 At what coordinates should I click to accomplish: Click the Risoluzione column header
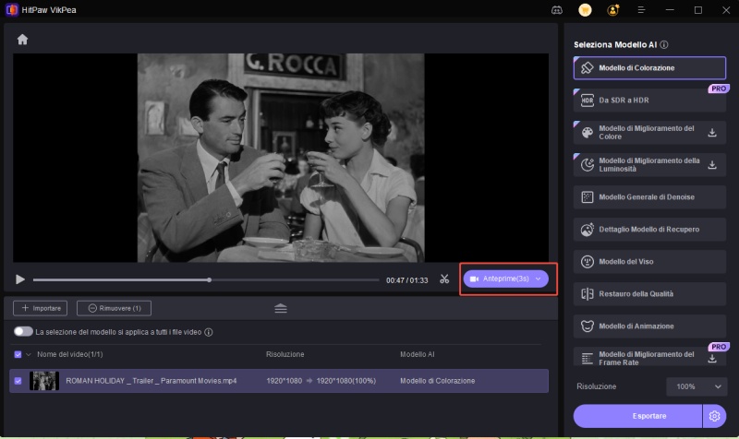pyautogui.click(x=285, y=354)
